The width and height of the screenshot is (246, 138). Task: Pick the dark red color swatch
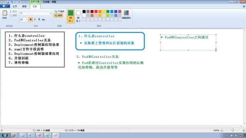tap(92, 11)
